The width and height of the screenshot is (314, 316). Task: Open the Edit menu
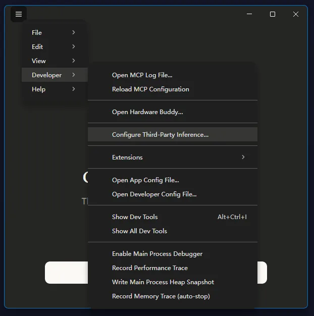[x=55, y=46]
